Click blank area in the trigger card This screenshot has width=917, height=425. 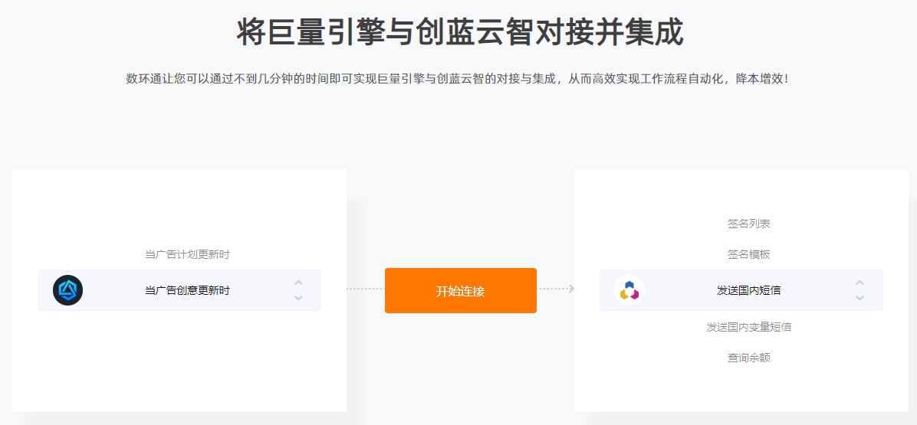click(x=179, y=362)
